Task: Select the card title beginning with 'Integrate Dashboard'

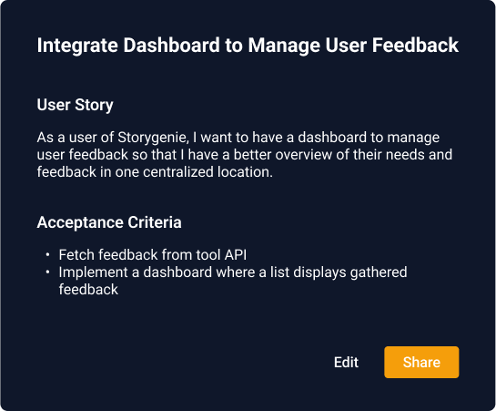Action: pos(248,45)
